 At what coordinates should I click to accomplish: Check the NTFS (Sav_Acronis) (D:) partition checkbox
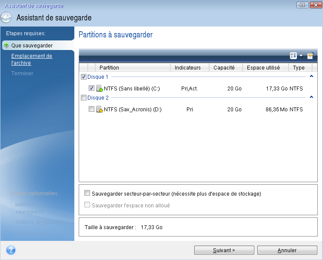tap(91, 109)
